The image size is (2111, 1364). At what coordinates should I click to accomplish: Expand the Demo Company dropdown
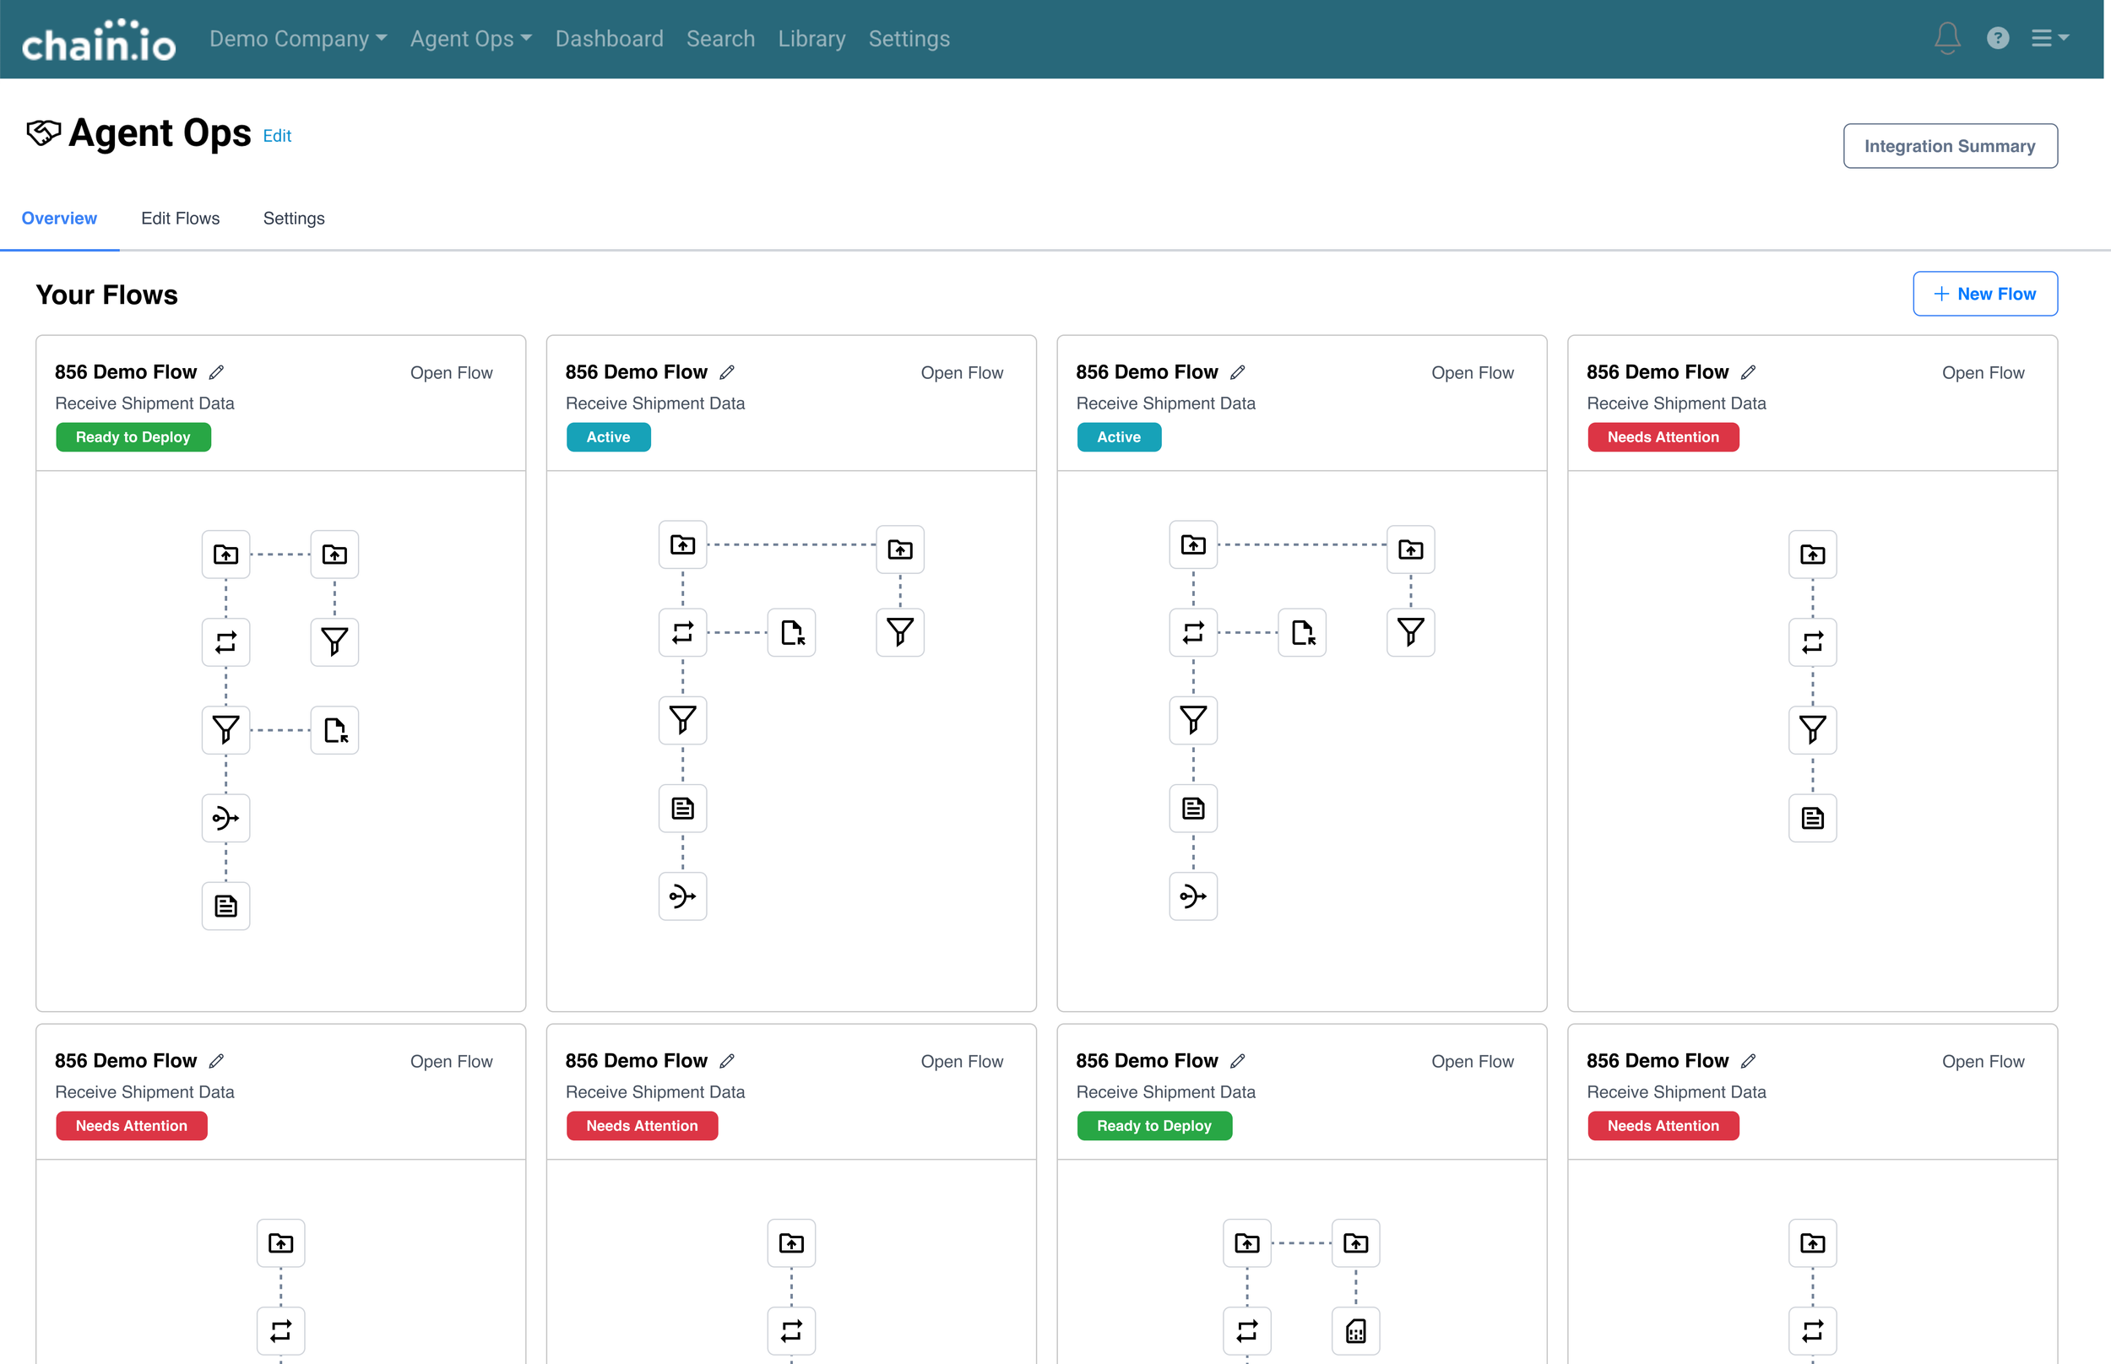click(x=297, y=39)
